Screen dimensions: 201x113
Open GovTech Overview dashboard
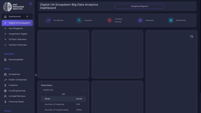coord(18,45)
